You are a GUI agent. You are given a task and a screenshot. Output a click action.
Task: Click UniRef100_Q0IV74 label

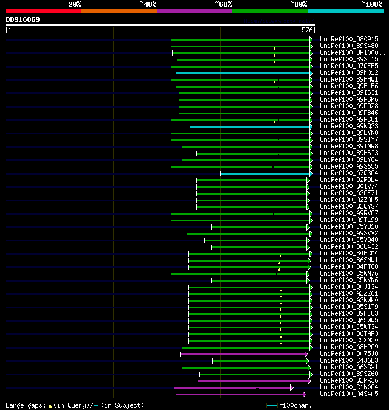[x=349, y=186]
